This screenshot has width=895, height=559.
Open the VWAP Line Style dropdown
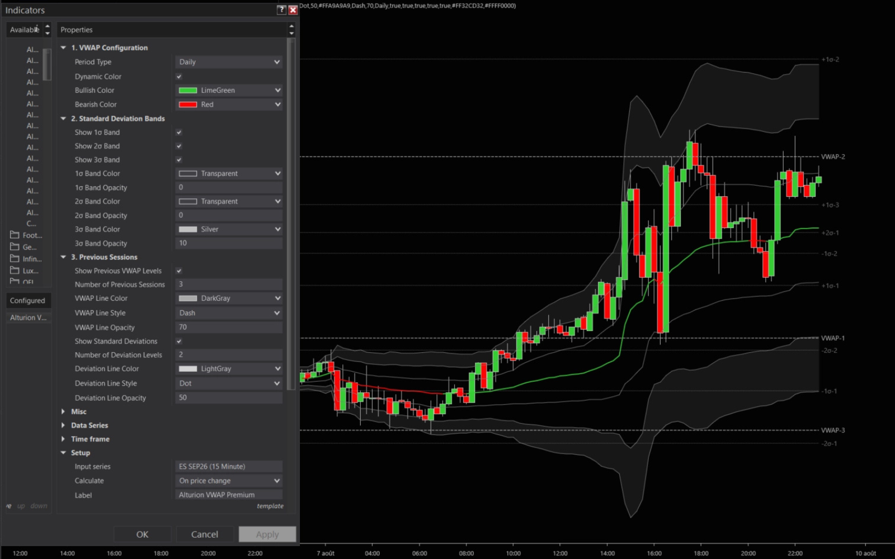(229, 313)
